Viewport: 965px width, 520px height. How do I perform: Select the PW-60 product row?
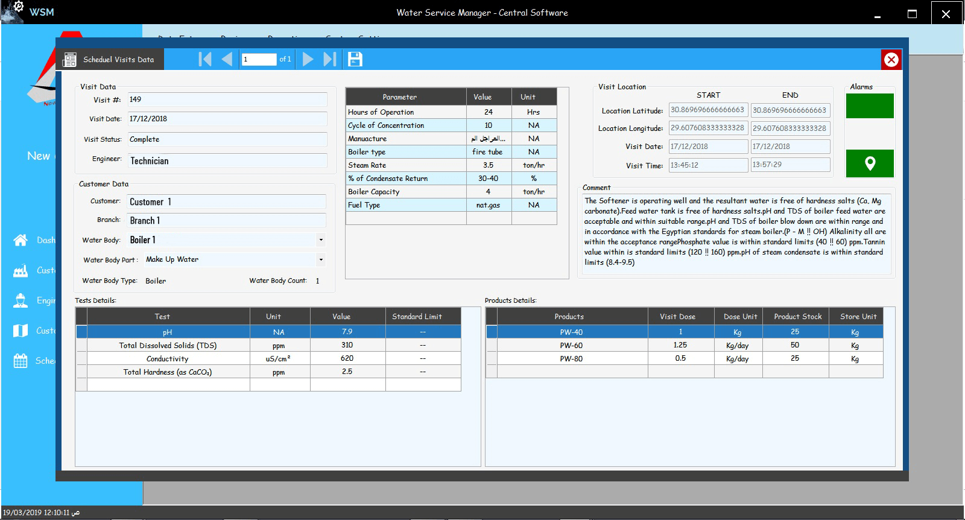[x=571, y=346]
